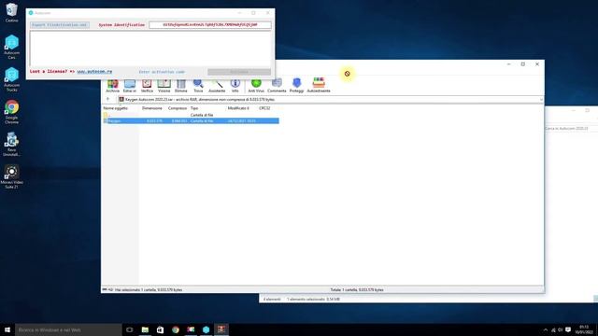Go up one folder level in WinRAR
This screenshot has width=598, height=336.
click(108, 100)
